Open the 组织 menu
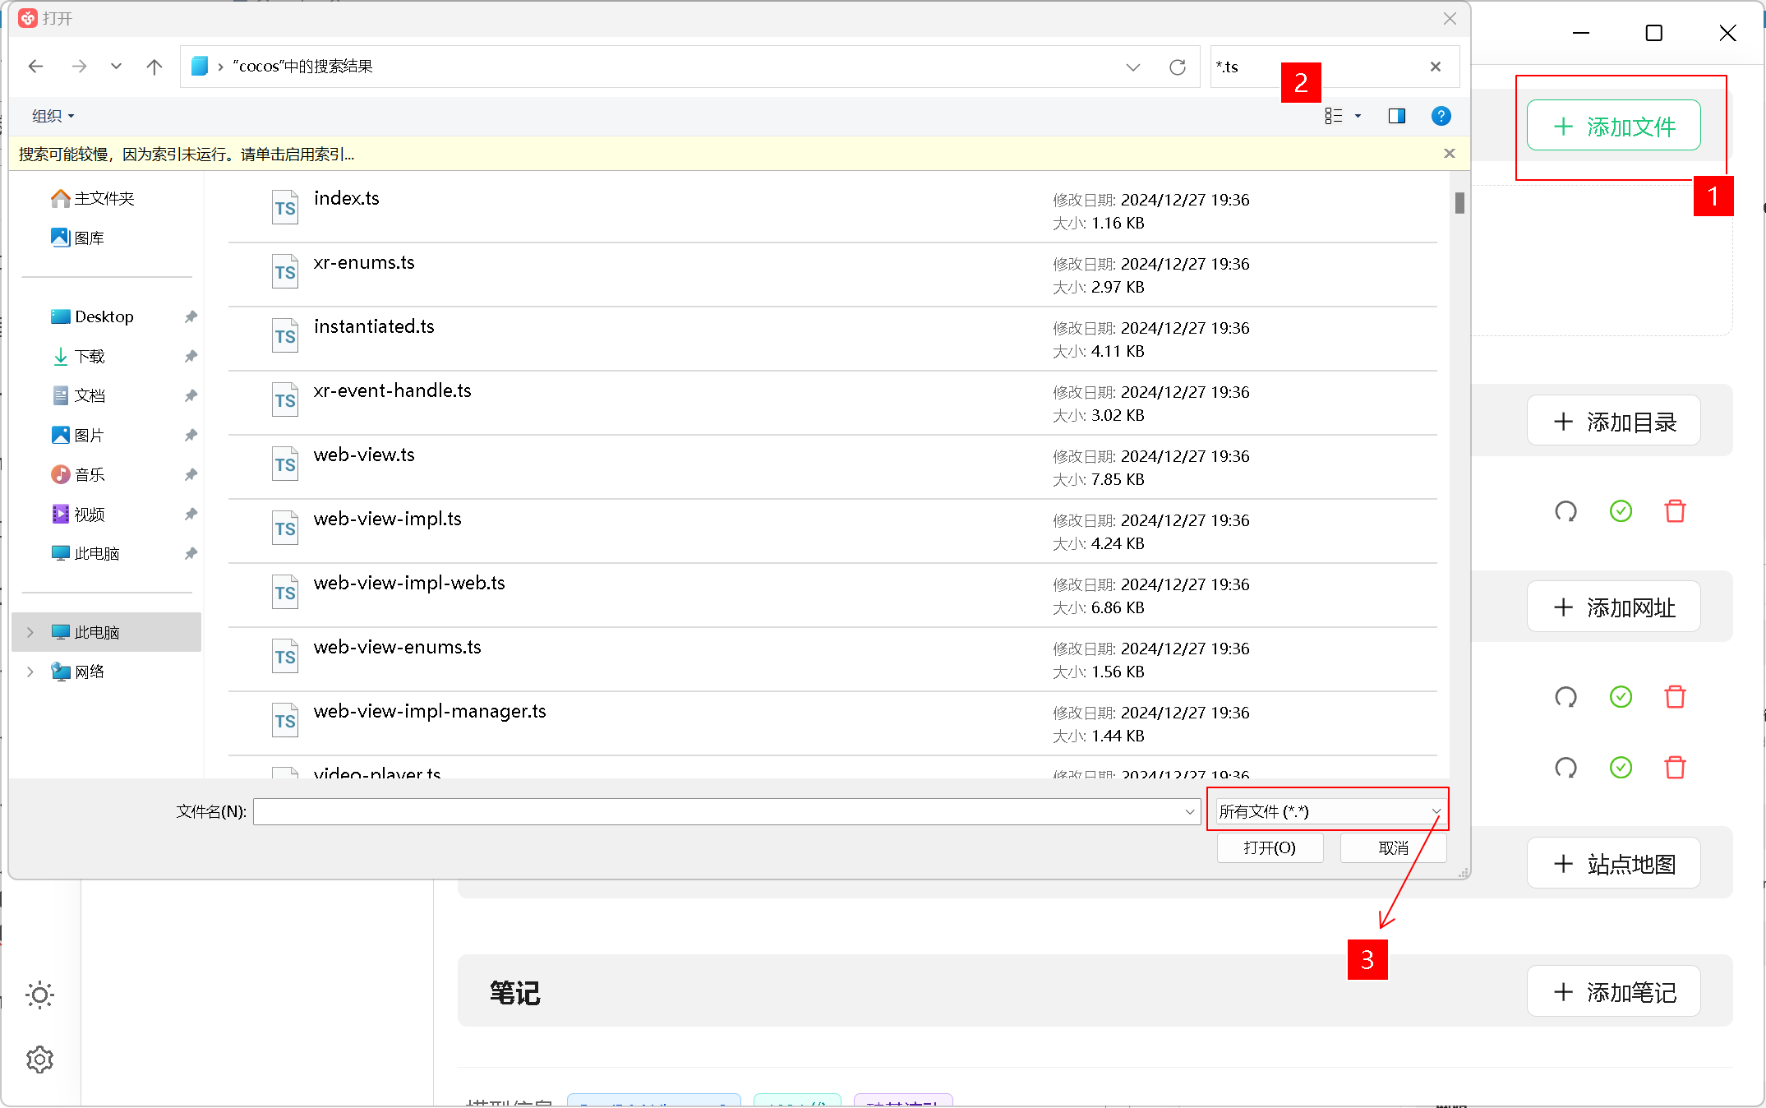 point(53,116)
